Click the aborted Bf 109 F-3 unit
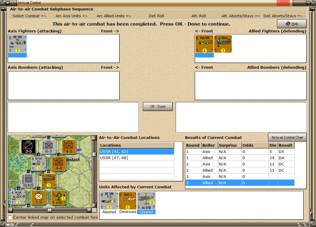The image size is (316, 227). click(x=109, y=201)
